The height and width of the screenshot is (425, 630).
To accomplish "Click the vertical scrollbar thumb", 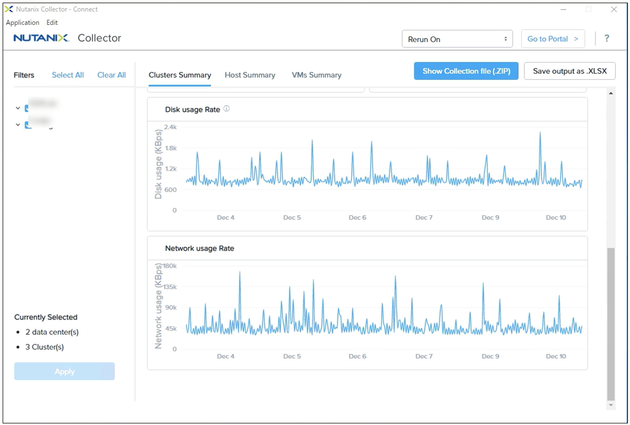I will click(611, 324).
